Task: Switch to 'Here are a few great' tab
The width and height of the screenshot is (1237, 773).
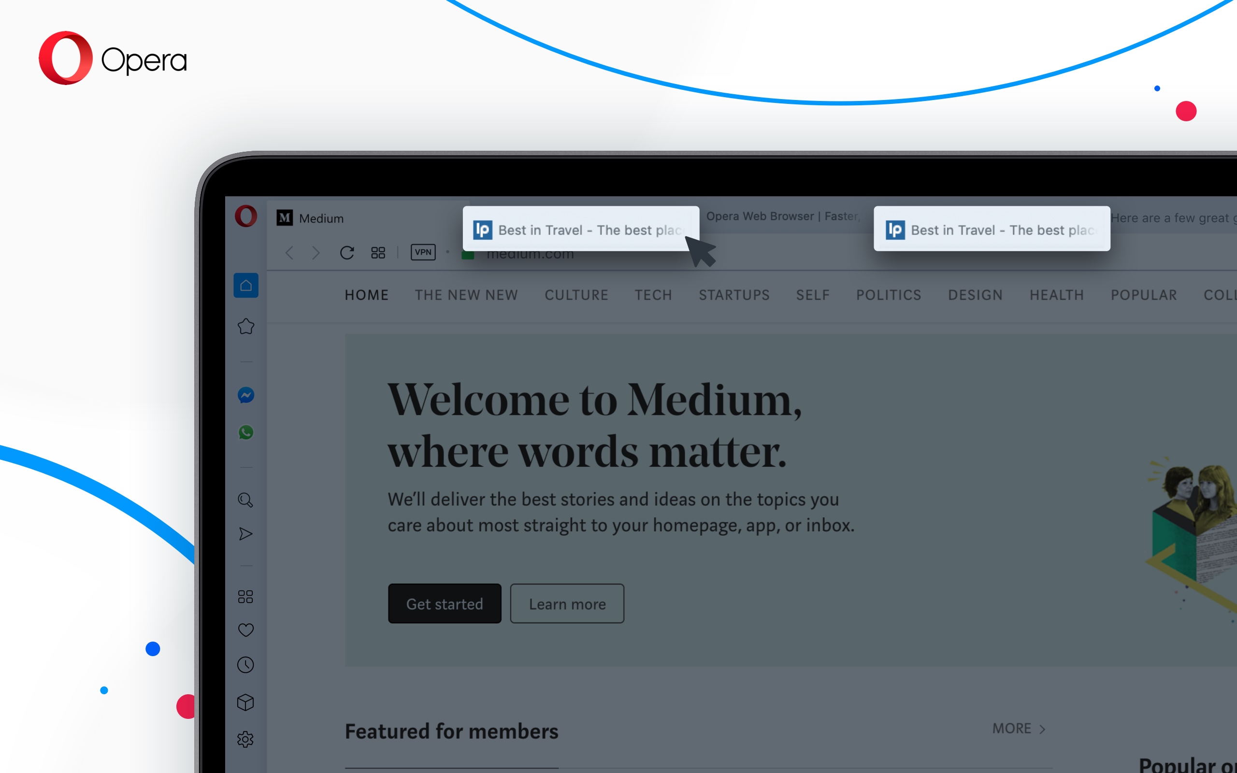Action: 1173,218
